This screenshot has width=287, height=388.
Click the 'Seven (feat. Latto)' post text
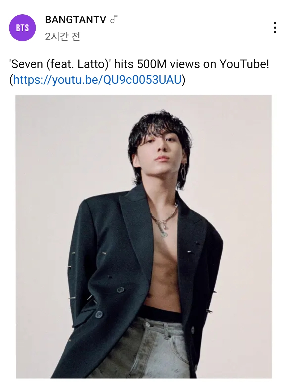click(x=60, y=64)
